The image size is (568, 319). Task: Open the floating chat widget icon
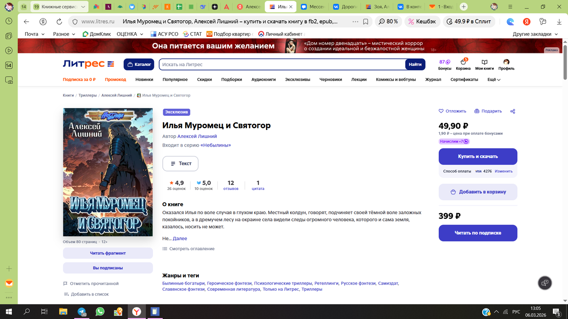[x=545, y=283]
